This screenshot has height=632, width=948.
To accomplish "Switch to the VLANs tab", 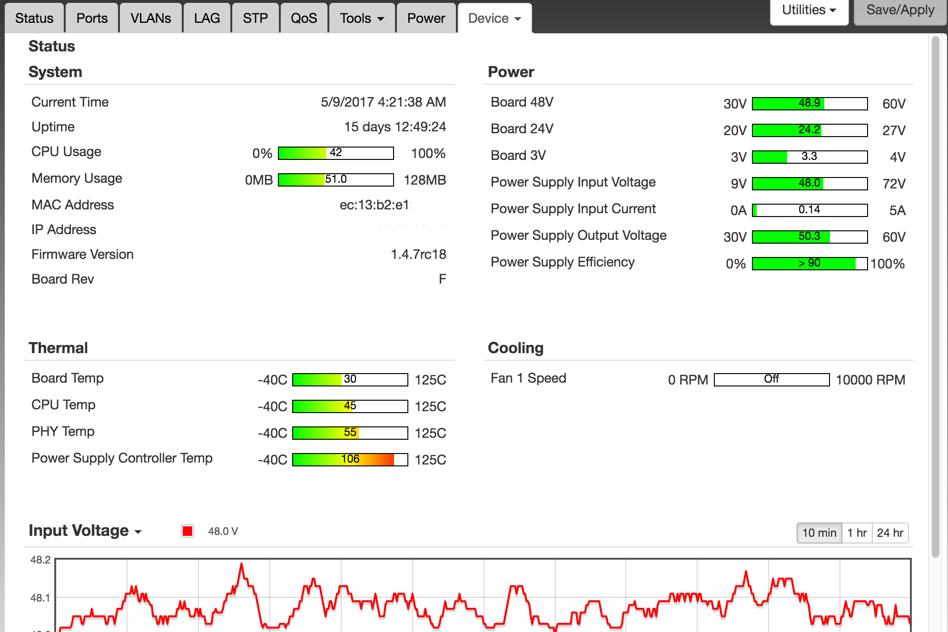I will 150,18.
